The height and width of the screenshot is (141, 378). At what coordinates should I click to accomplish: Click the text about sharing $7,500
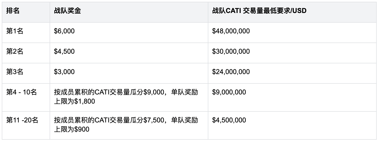[x=126, y=120]
